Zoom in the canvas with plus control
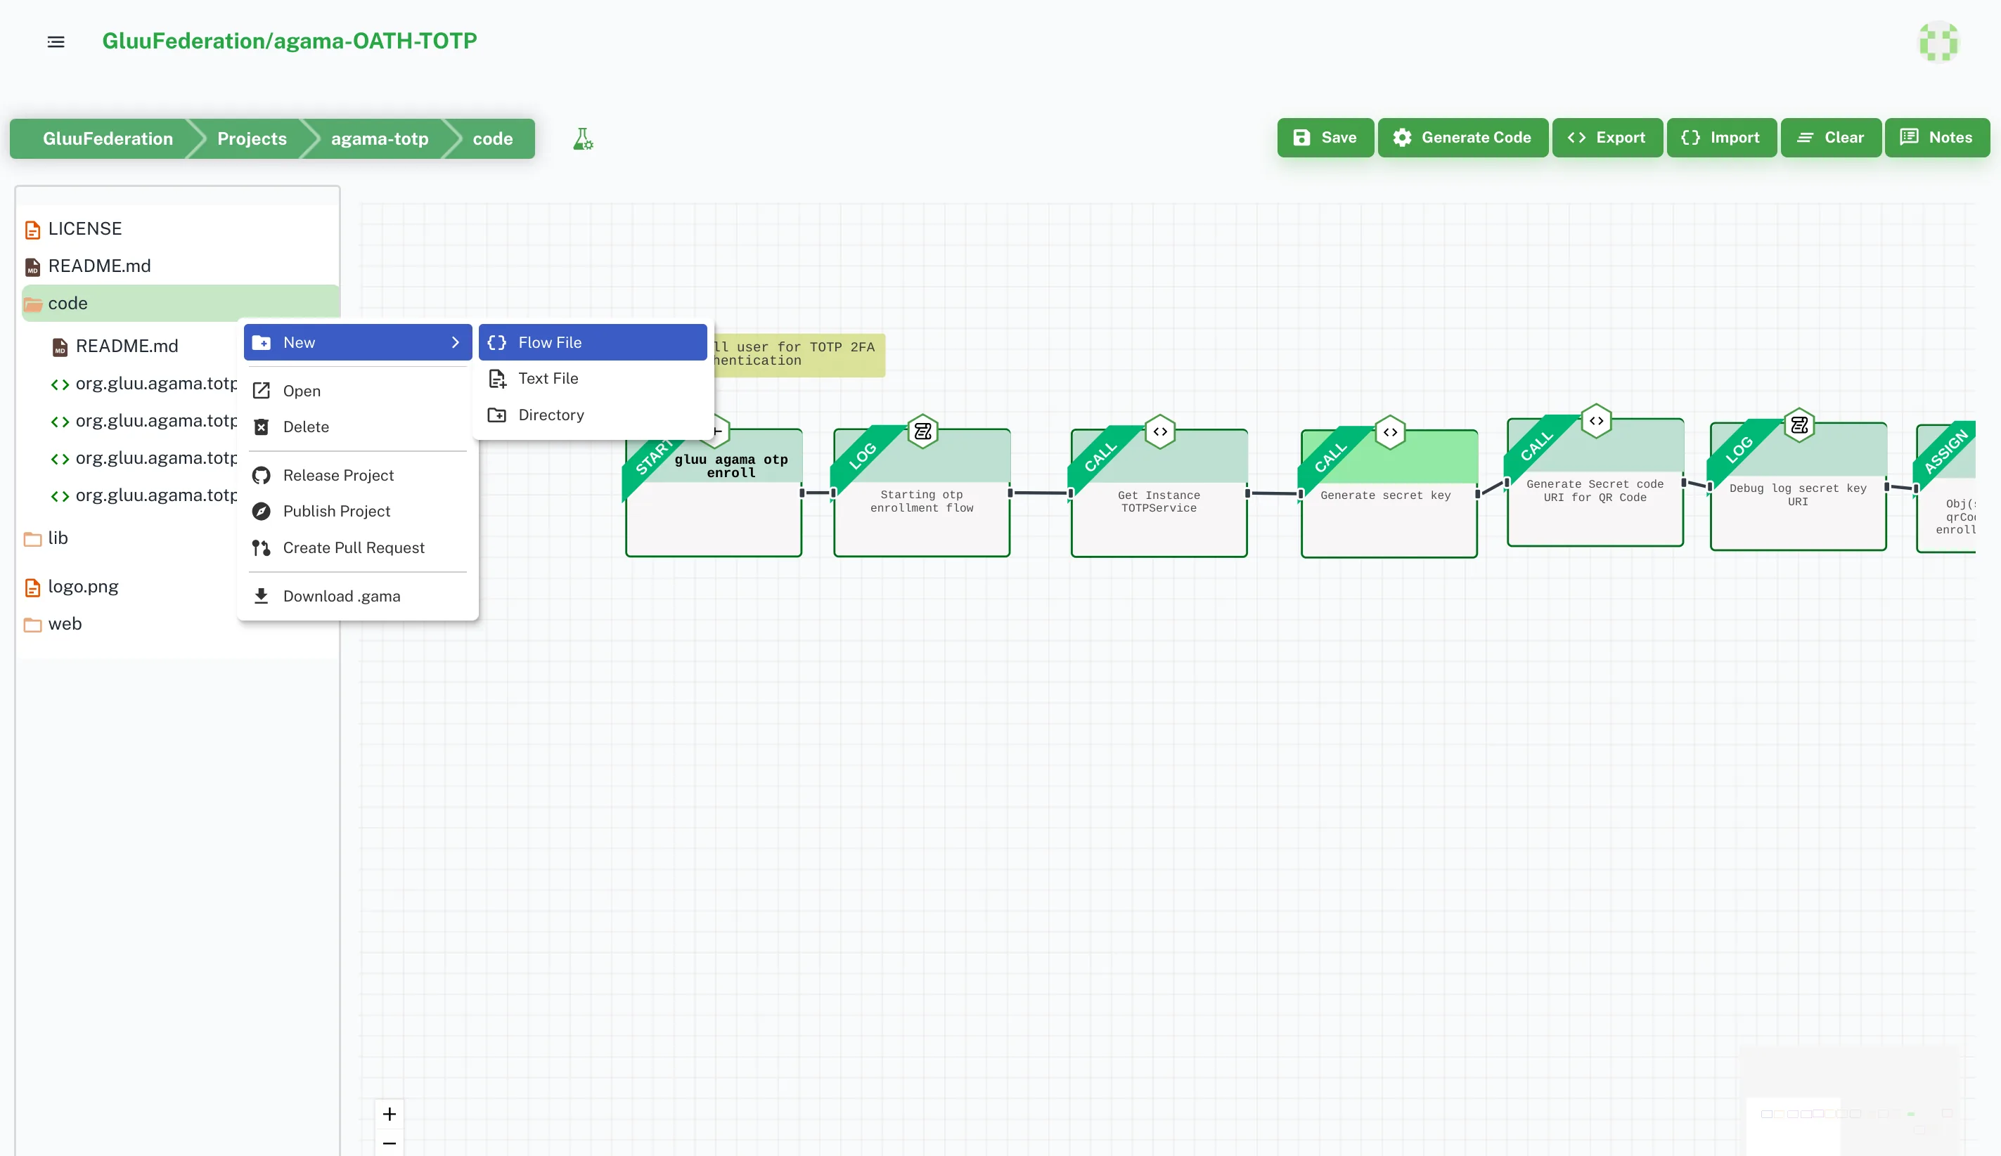The height and width of the screenshot is (1156, 2001). [389, 1113]
